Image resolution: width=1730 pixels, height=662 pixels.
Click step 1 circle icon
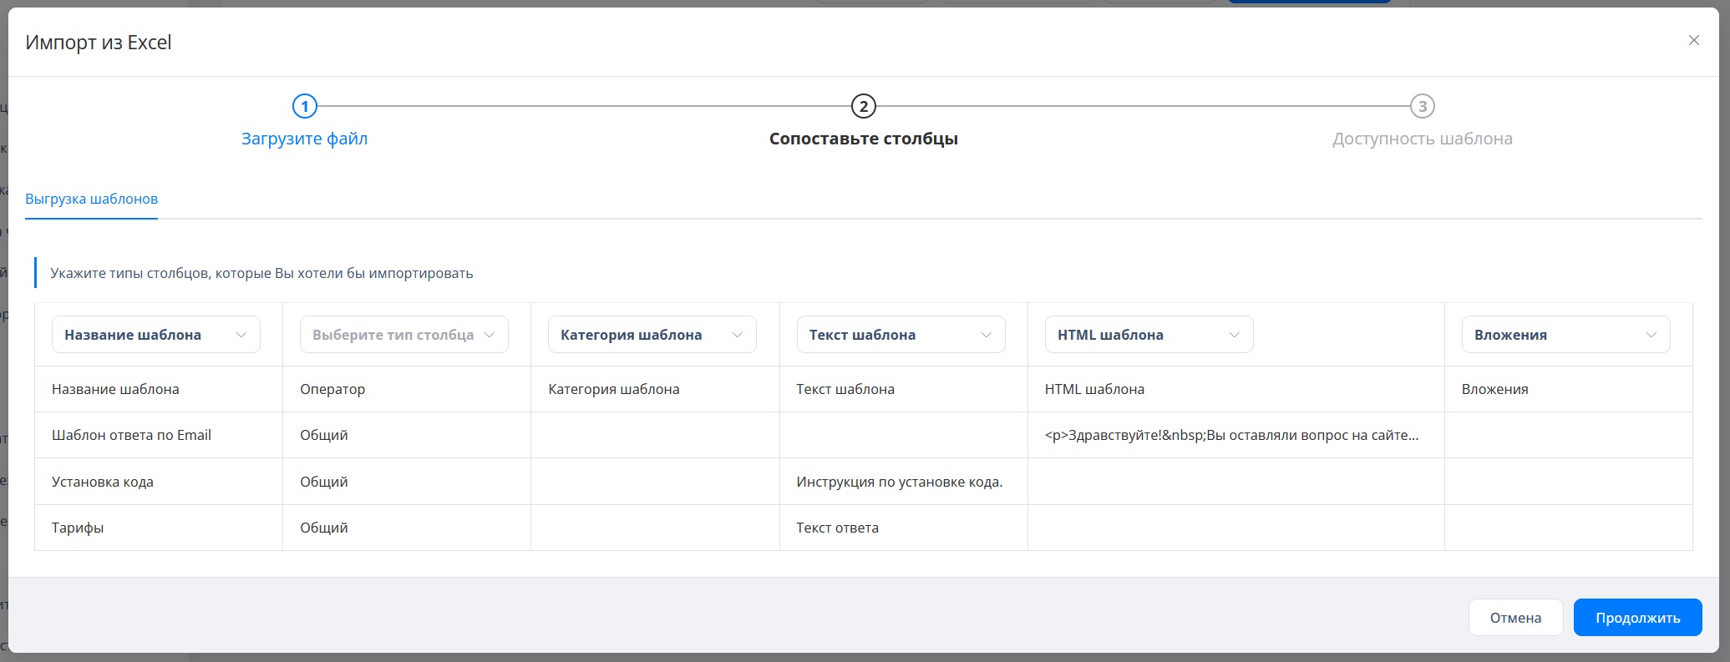pos(305,106)
